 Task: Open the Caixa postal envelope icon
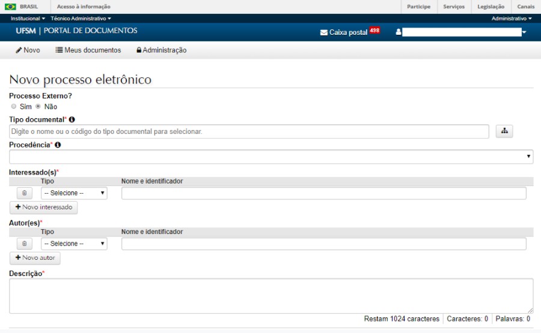tap(324, 32)
